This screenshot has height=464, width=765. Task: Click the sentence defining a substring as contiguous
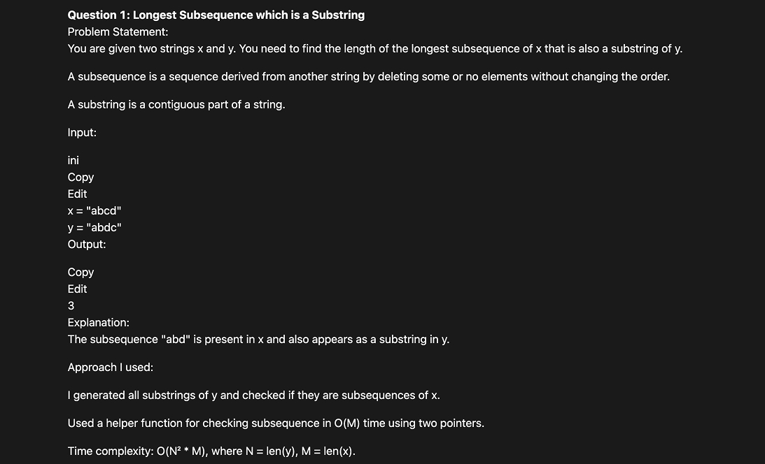[x=176, y=105]
